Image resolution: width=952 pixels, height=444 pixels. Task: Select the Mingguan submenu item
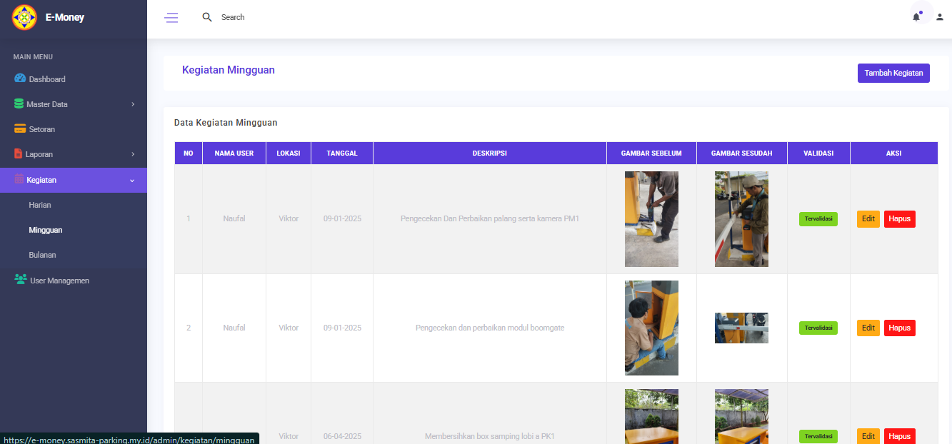pos(45,230)
